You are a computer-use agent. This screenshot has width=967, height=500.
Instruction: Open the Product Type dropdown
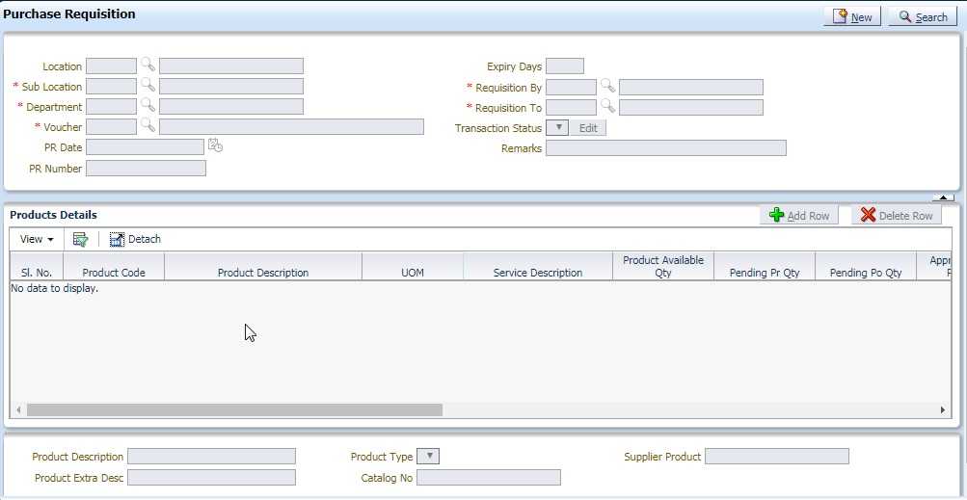click(x=428, y=457)
